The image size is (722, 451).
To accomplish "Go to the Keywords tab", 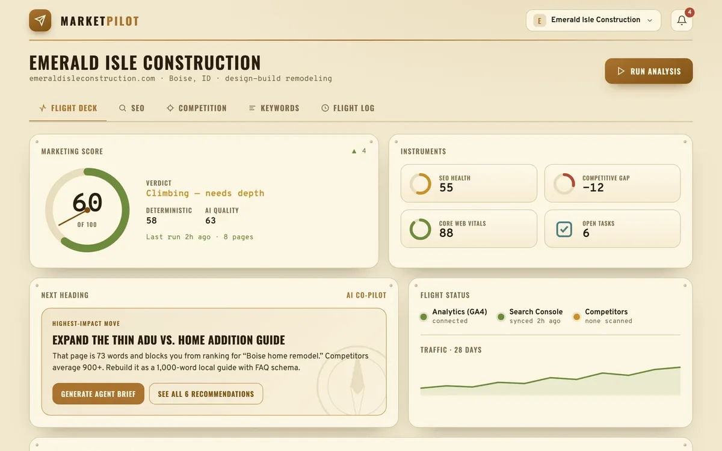I will point(274,108).
